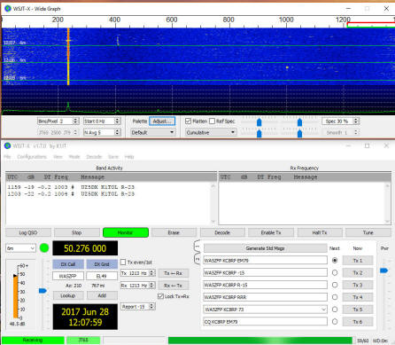Image resolution: width=395 pixels, height=345 pixels.
Task: Select Next radio for WA5ZFP KC8RP RRR
Action: [335, 297]
